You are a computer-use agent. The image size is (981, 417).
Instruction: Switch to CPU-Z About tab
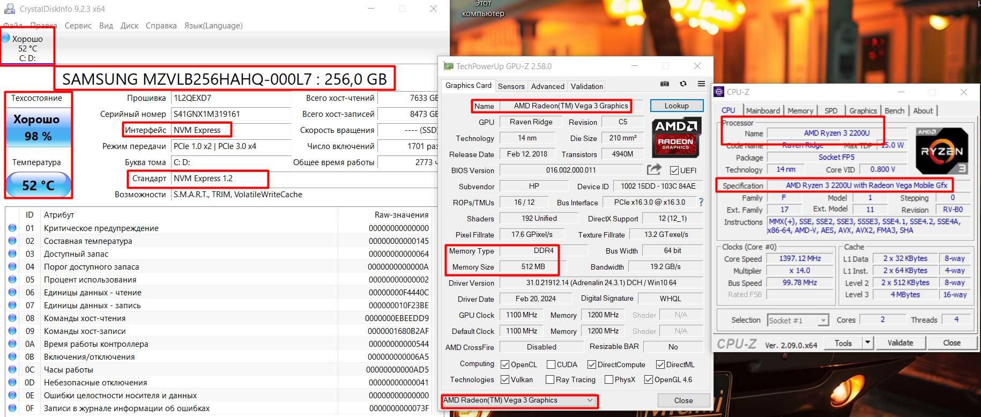coord(923,110)
